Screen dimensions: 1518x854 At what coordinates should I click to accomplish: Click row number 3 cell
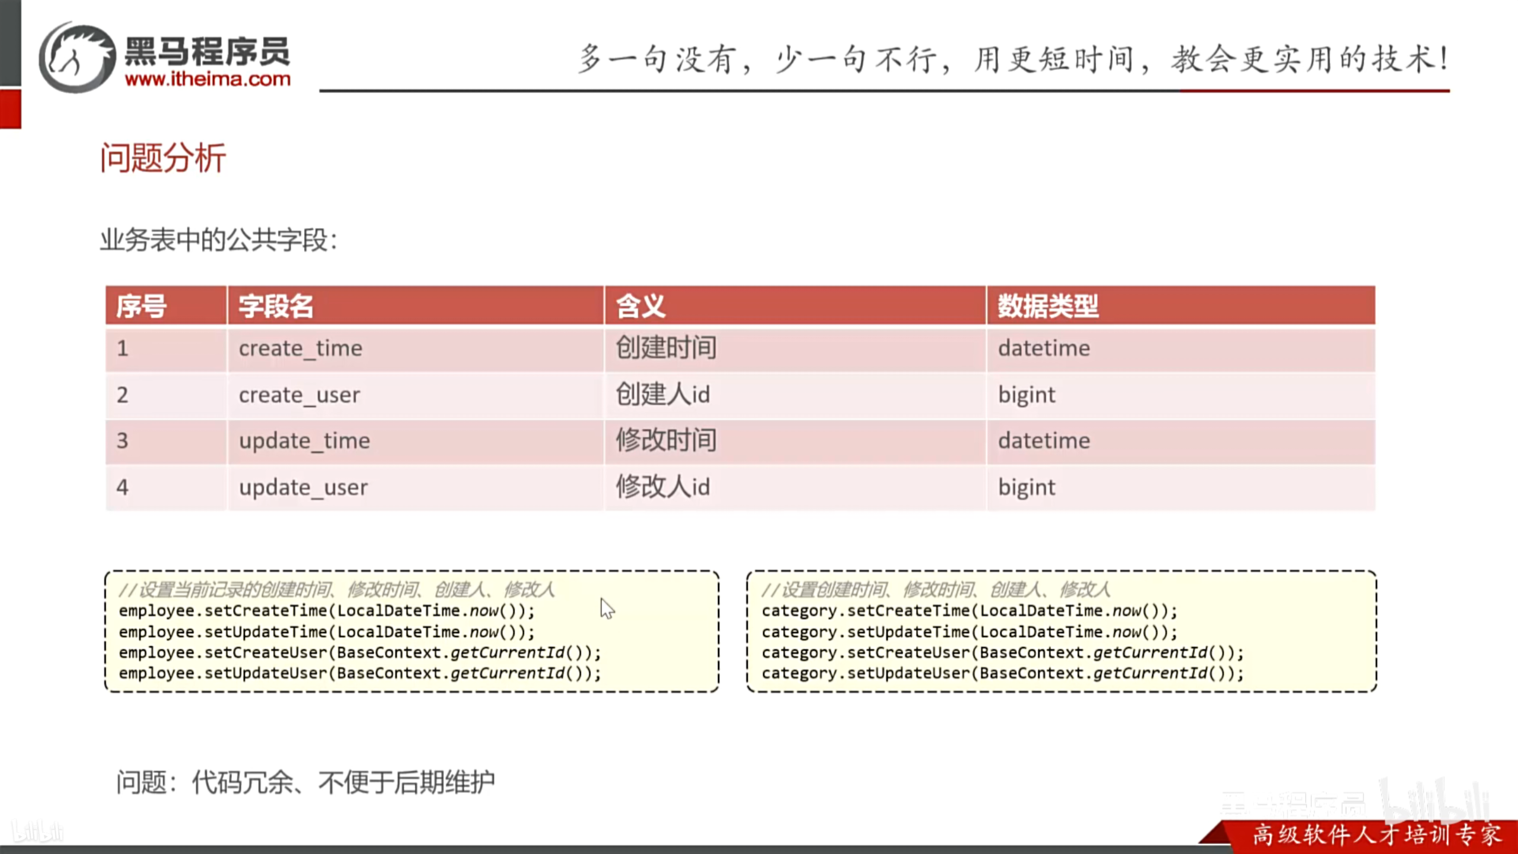click(x=166, y=441)
